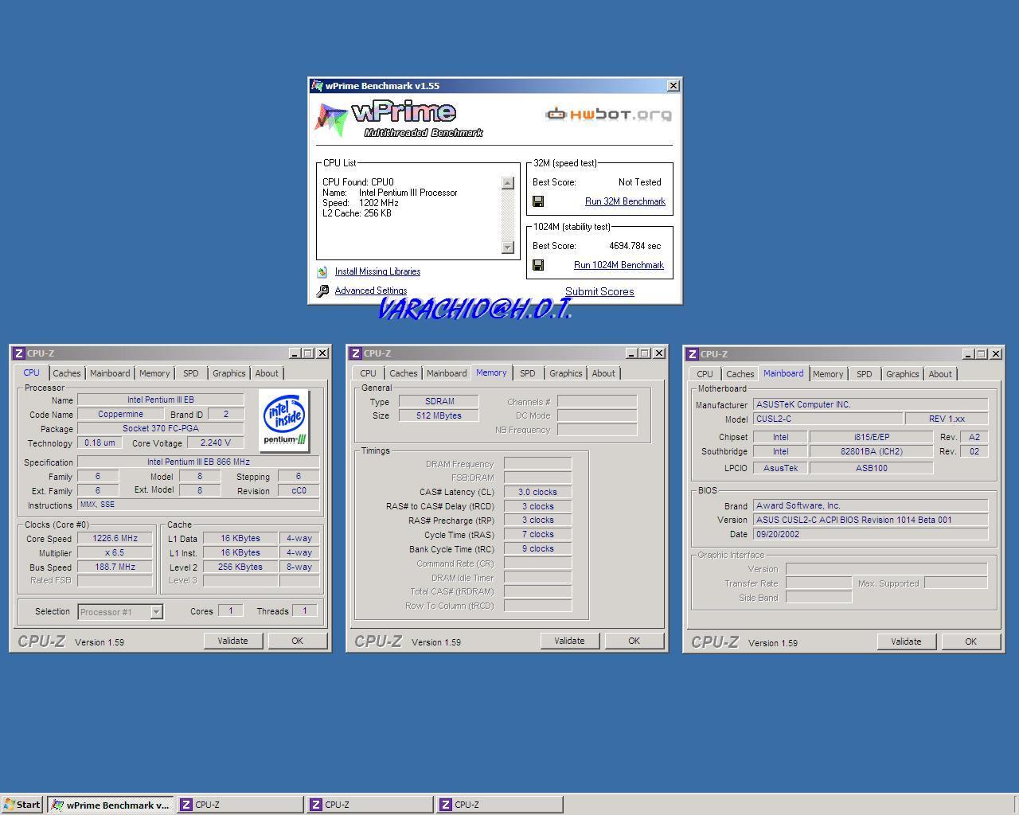Click the Intel Inside Pentium III logo
Image resolution: width=1019 pixels, height=815 pixels.
pos(285,420)
